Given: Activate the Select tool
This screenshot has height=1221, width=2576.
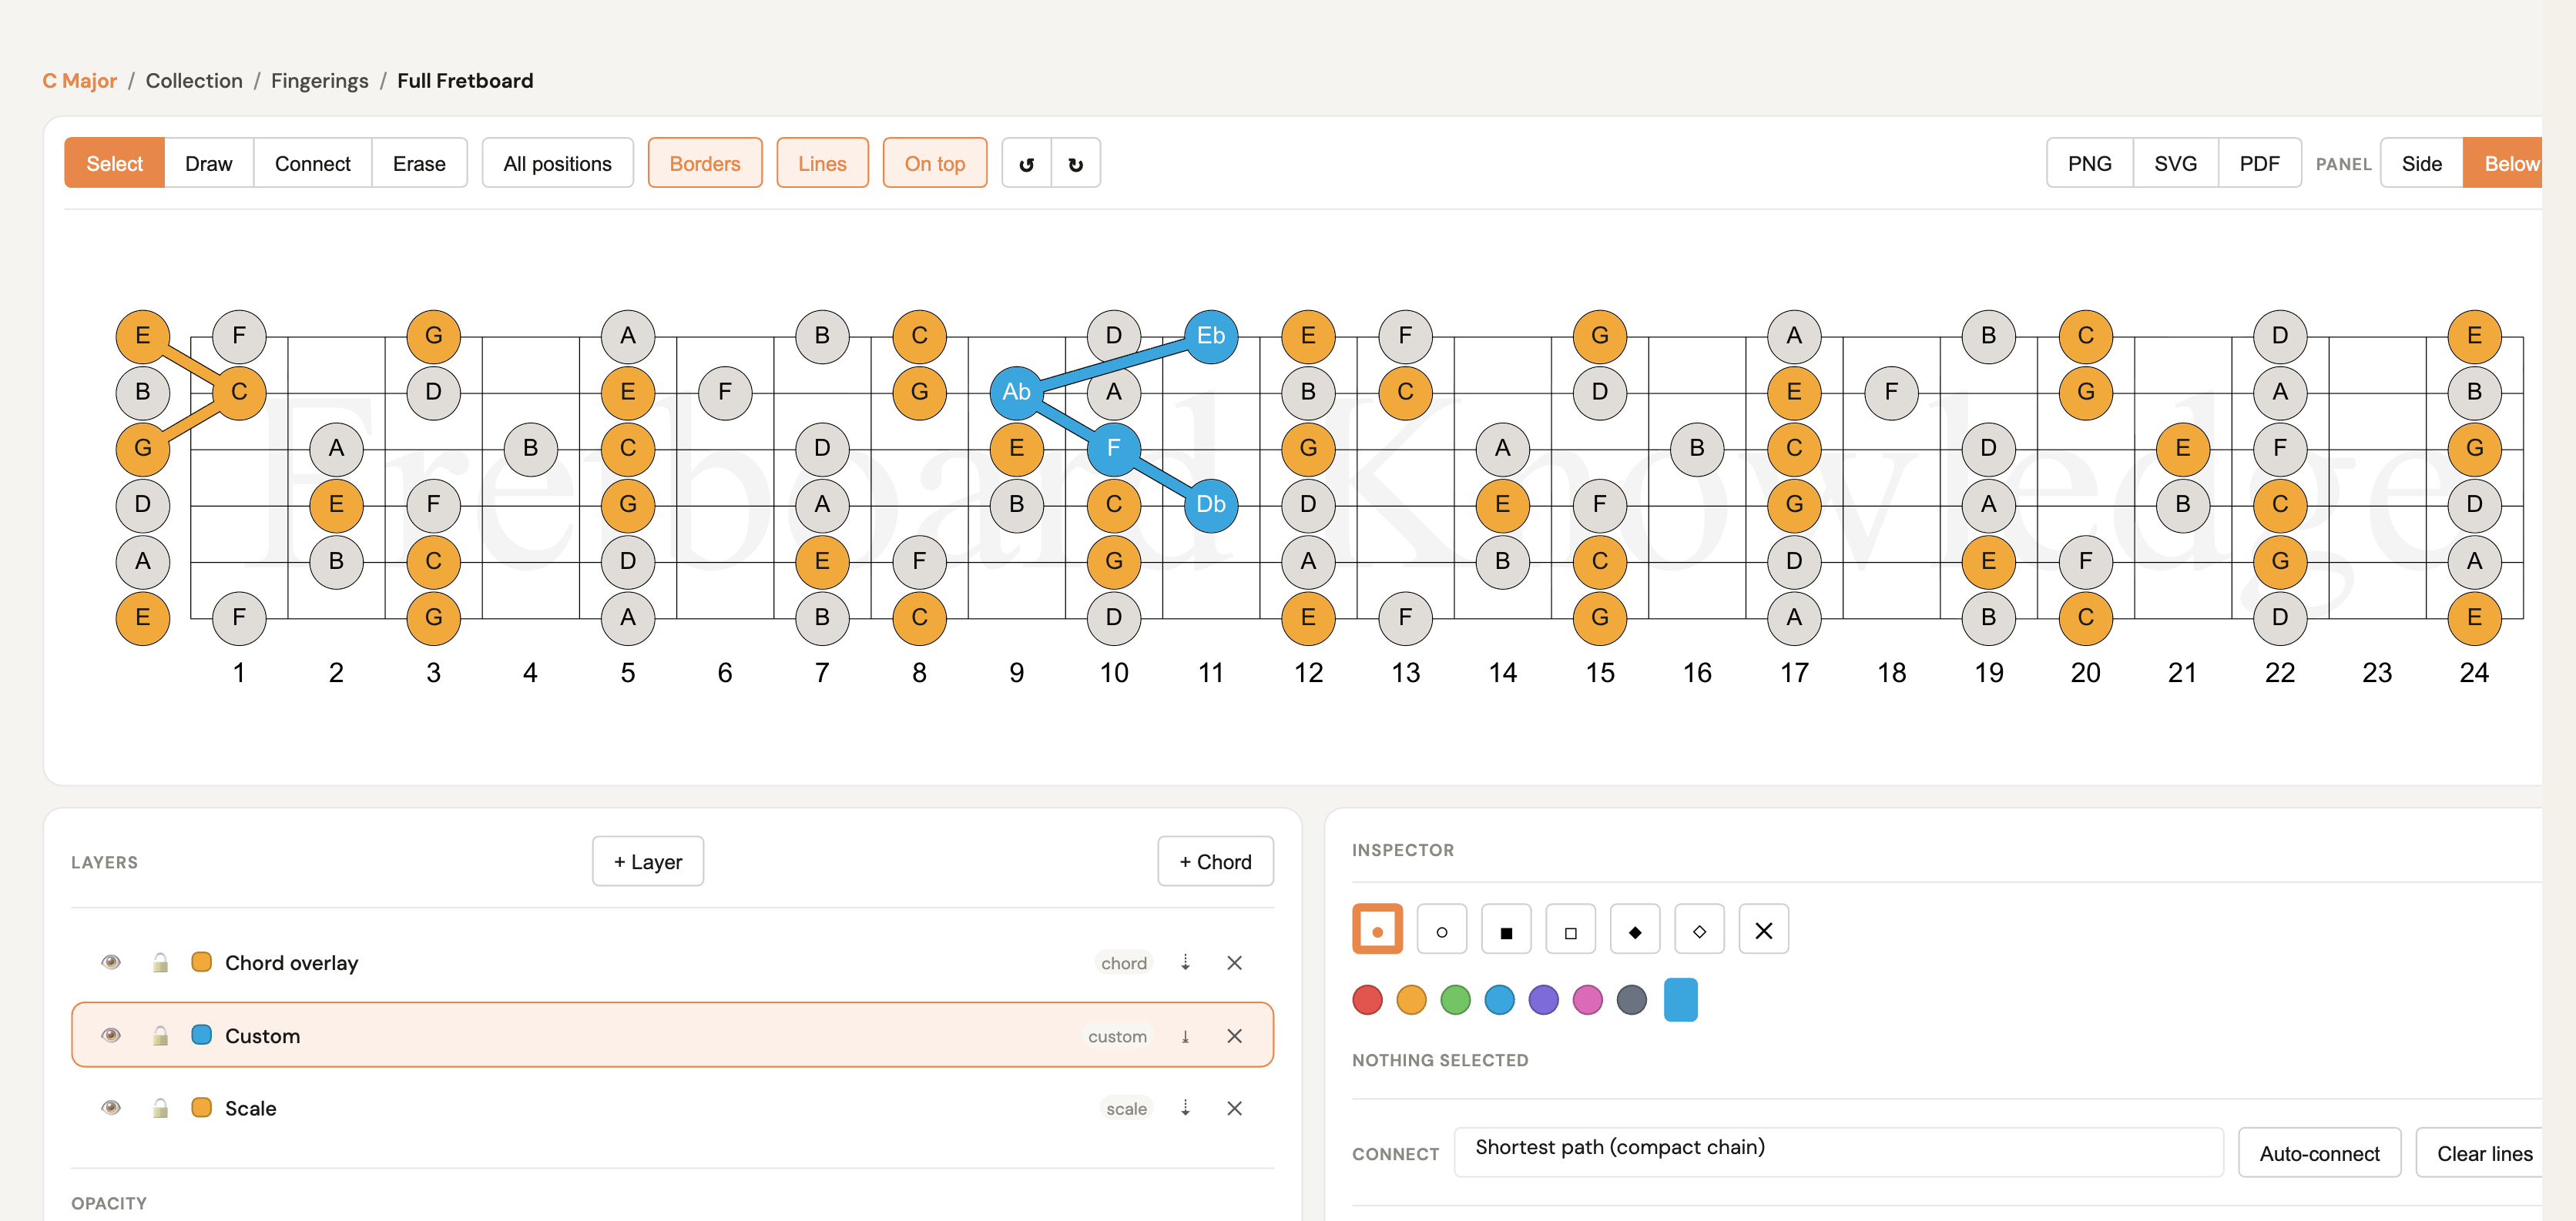Looking at the screenshot, I should 114,164.
